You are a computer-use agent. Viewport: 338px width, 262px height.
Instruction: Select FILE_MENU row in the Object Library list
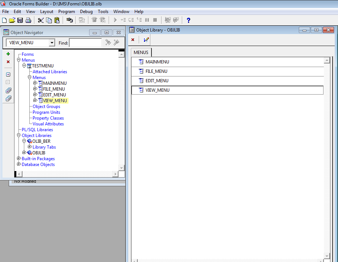[228, 71]
